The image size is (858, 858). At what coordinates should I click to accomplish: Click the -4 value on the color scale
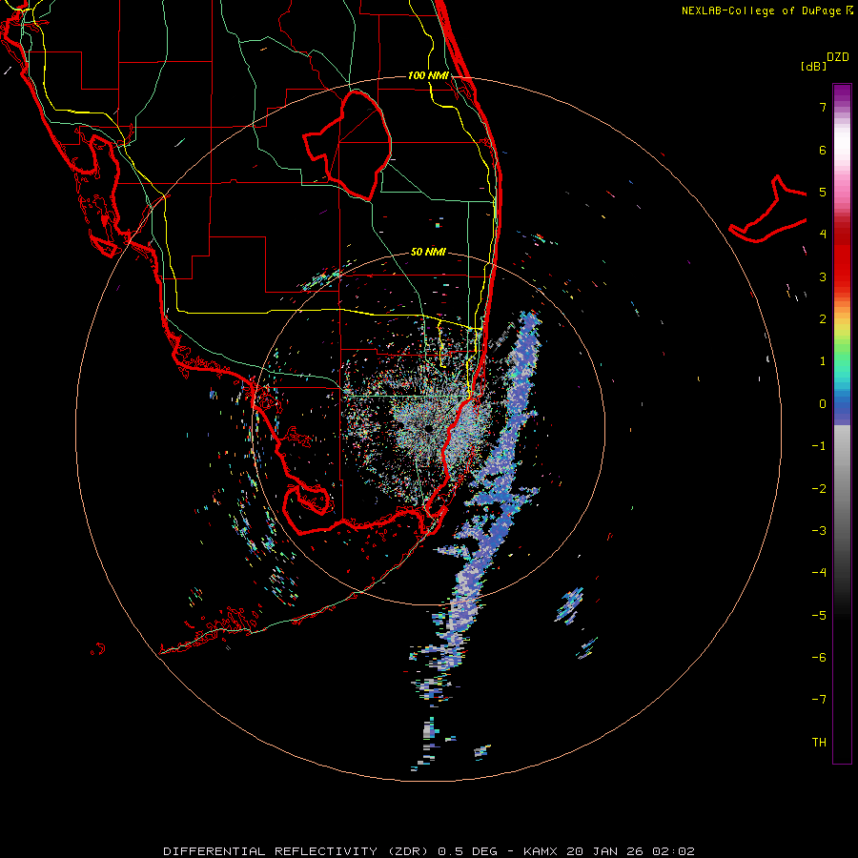click(x=819, y=572)
